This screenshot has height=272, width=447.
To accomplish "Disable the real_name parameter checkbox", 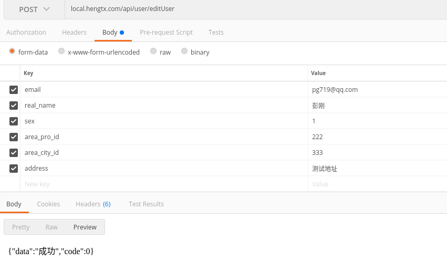I will [x=14, y=106].
